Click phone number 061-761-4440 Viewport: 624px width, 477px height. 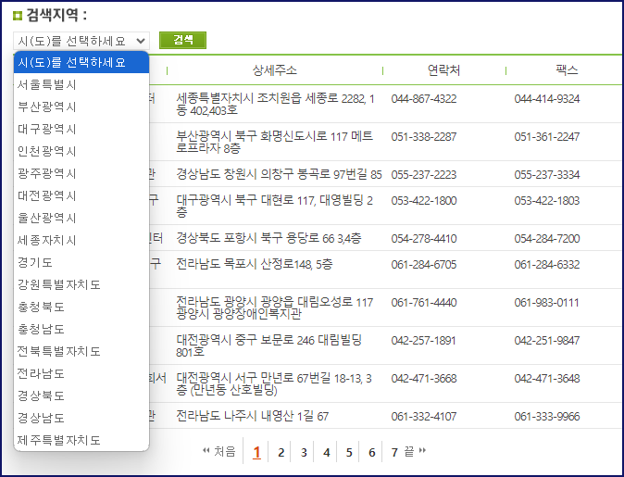424,302
